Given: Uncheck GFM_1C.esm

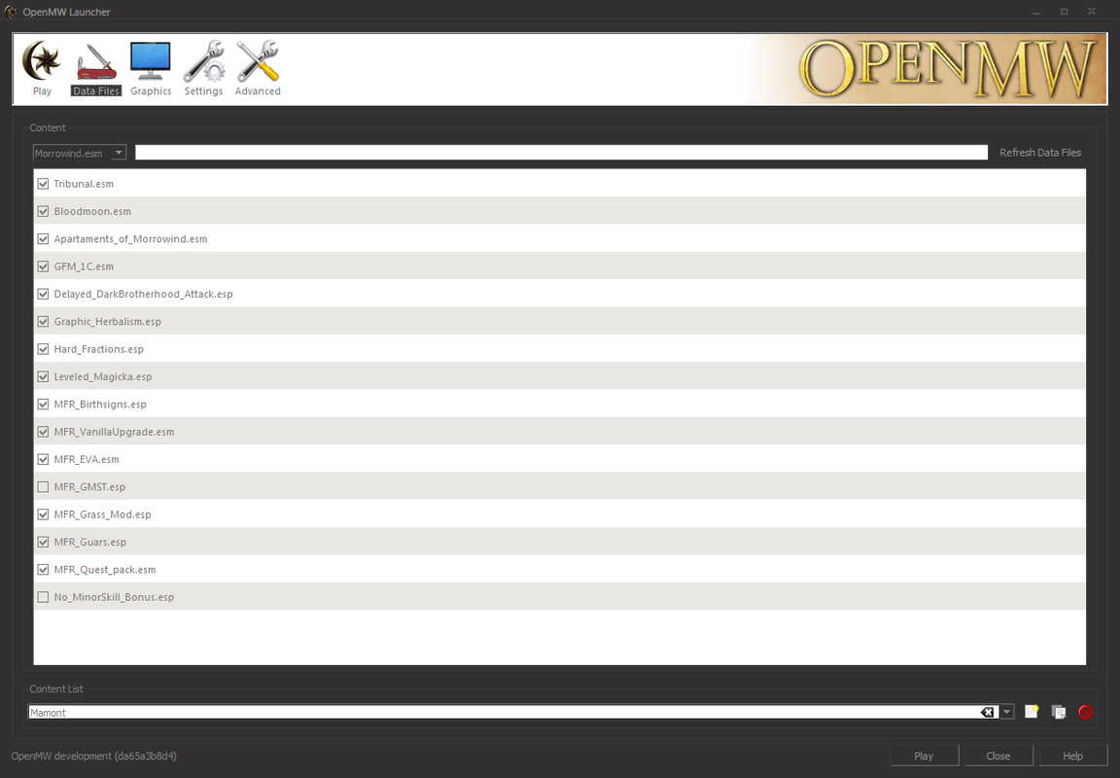Looking at the screenshot, I should [43, 266].
